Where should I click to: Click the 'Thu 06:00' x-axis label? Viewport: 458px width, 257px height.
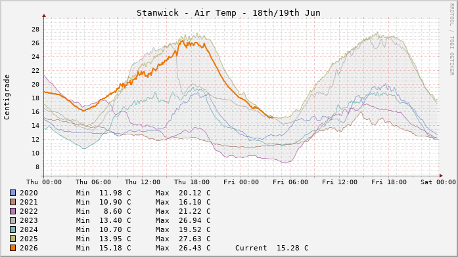coord(93,182)
